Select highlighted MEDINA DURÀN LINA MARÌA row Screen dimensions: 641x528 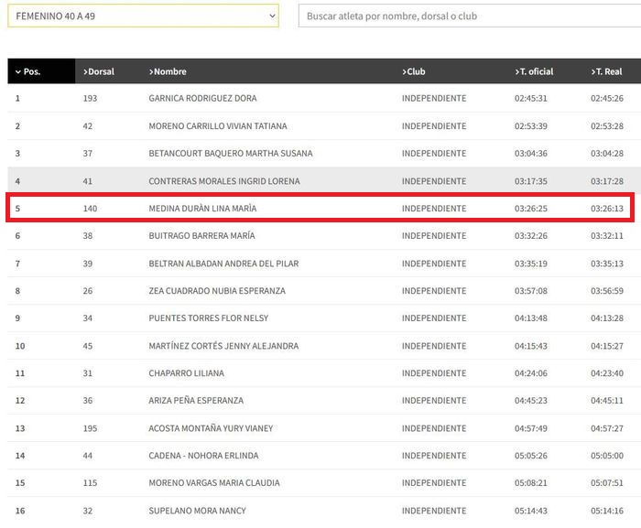320,208
